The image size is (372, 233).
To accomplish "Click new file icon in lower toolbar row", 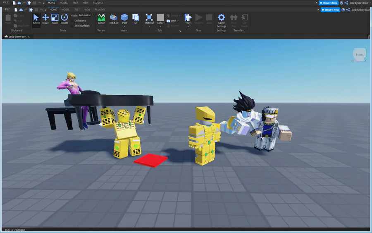I will pos(16,10).
